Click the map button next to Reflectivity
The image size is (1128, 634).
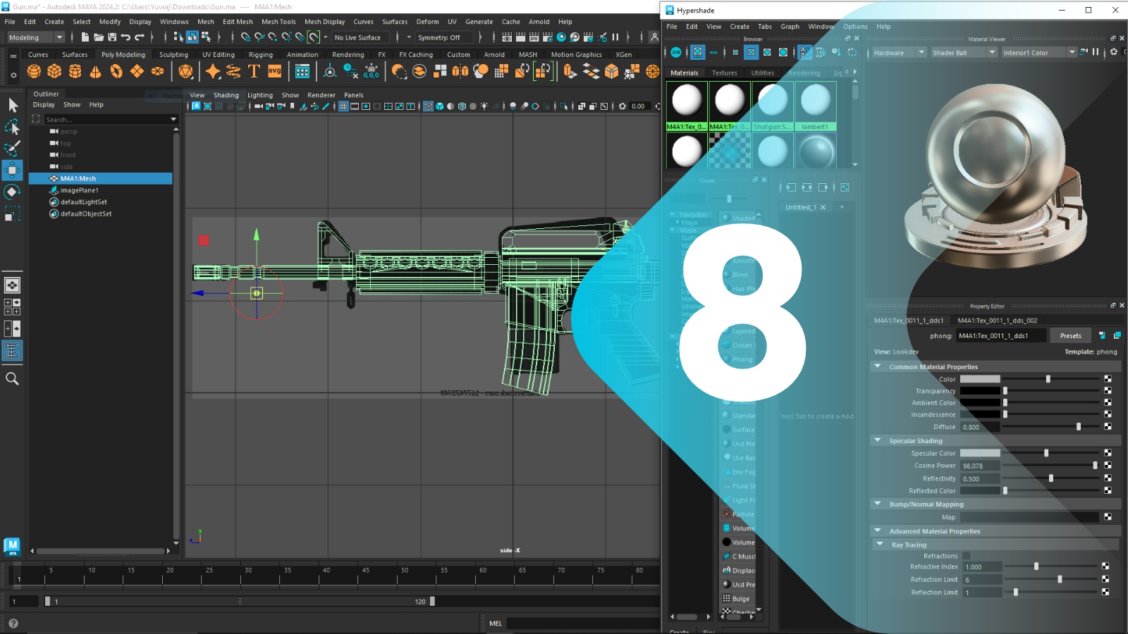(1108, 478)
